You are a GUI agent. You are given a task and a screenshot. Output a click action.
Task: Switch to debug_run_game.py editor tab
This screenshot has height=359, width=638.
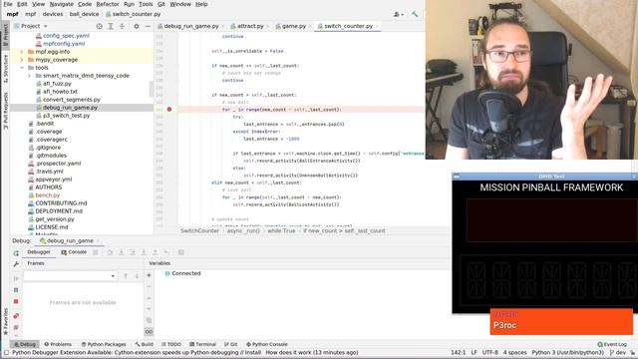190,26
